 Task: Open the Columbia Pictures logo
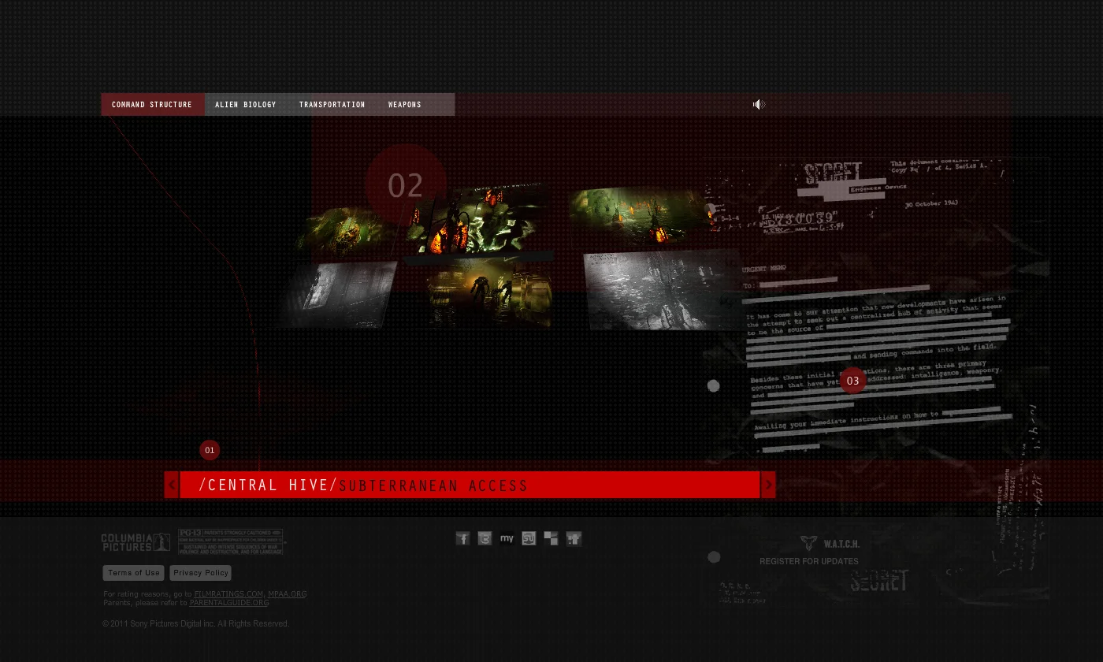135,541
